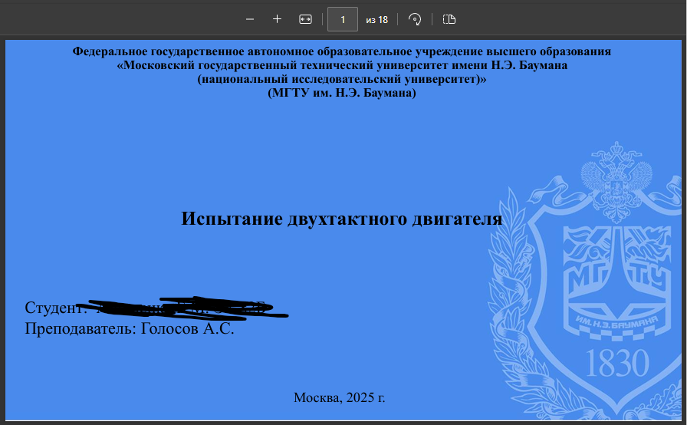Click the word 'Студент:' label

pos(56,308)
